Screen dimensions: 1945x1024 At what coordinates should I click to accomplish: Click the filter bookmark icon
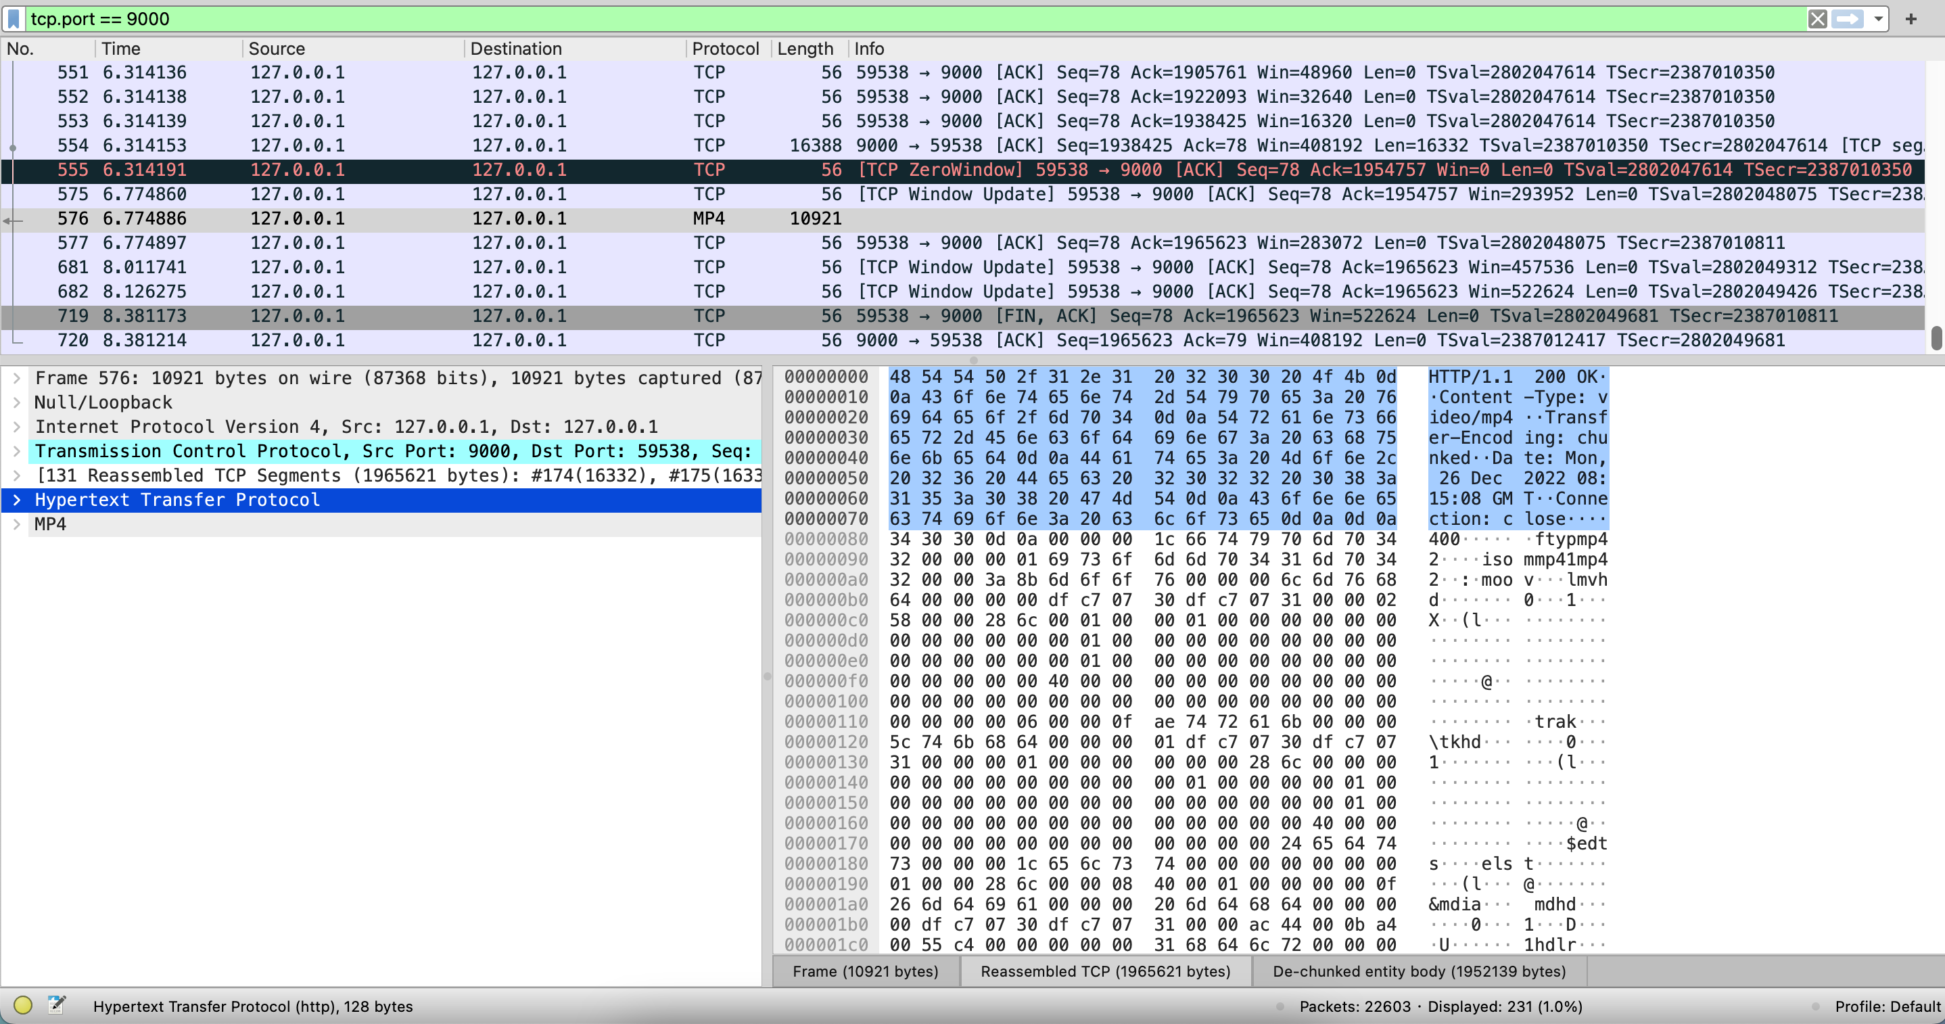click(14, 19)
